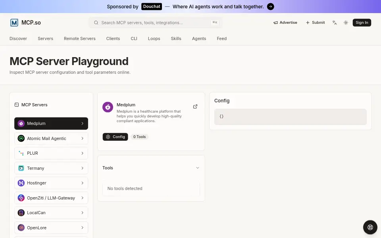381x238 pixels.
Task: Click the plus icon beside Submit
Action: (x=308, y=23)
